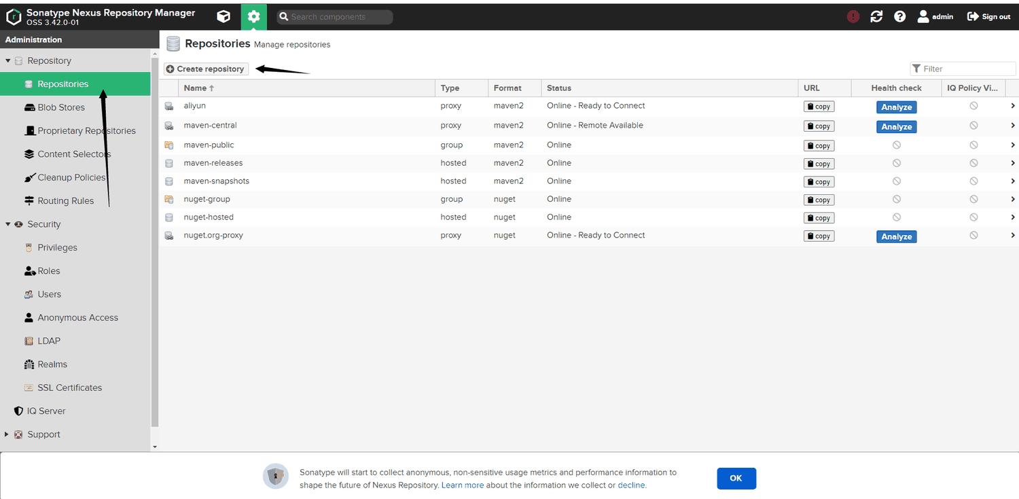Click the Refresh icon in header
The image size is (1019, 499).
click(x=876, y=16)
